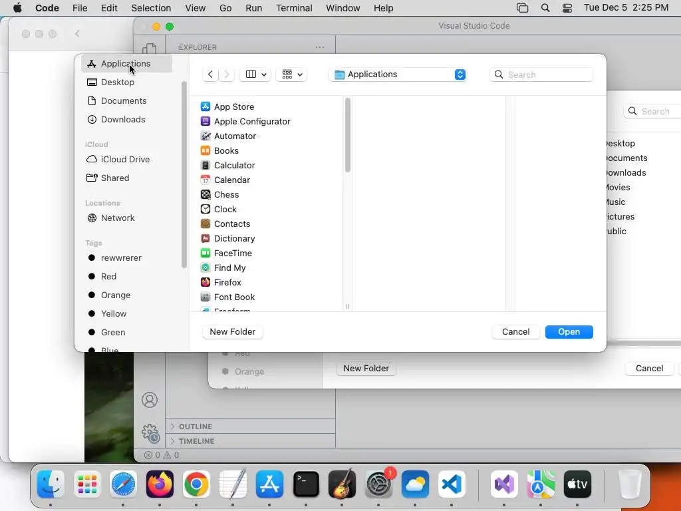Screen dimensions: 681x511
Task: Open the Trash in the Dock
Action: [x=629, y=484]
